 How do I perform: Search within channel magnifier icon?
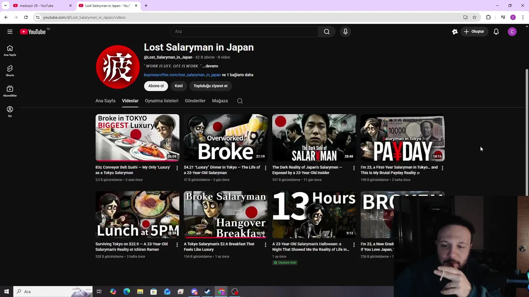click(x=240, y=101)
